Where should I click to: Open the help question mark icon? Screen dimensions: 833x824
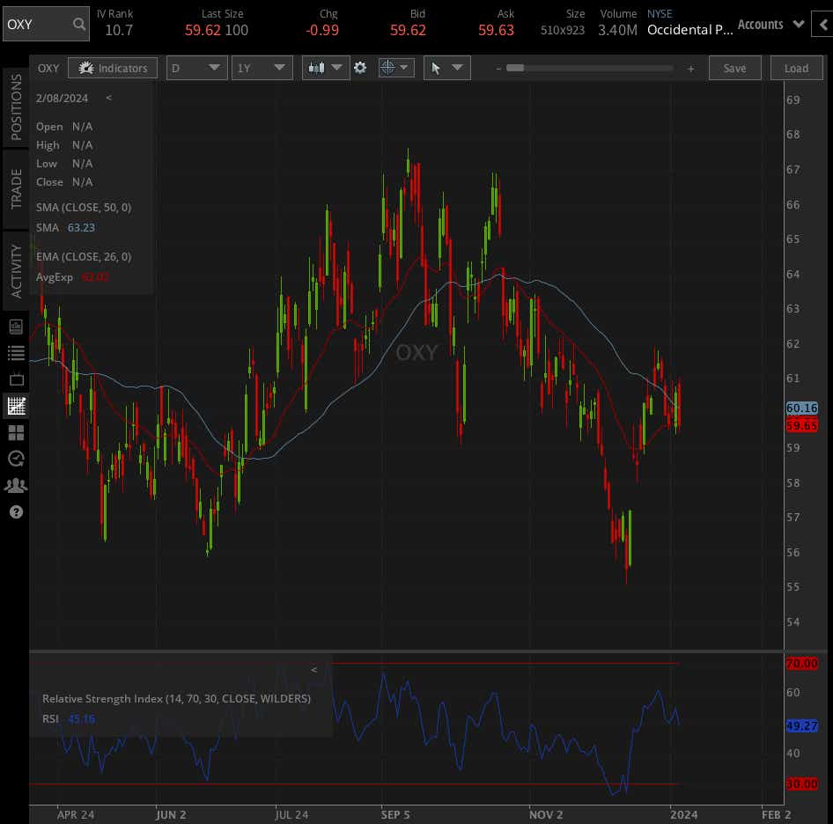[x=16, y=511]
